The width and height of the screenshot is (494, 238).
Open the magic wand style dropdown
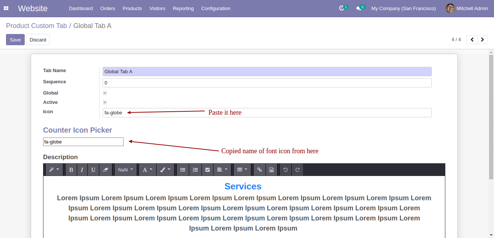[x=54, y=170]
